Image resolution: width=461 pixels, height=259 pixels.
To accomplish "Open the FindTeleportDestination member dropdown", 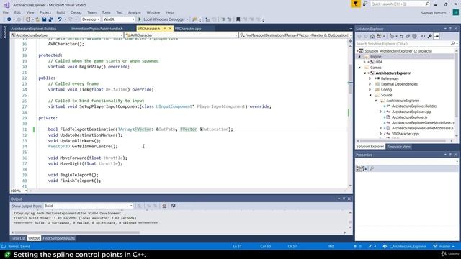I will (296, 35).
